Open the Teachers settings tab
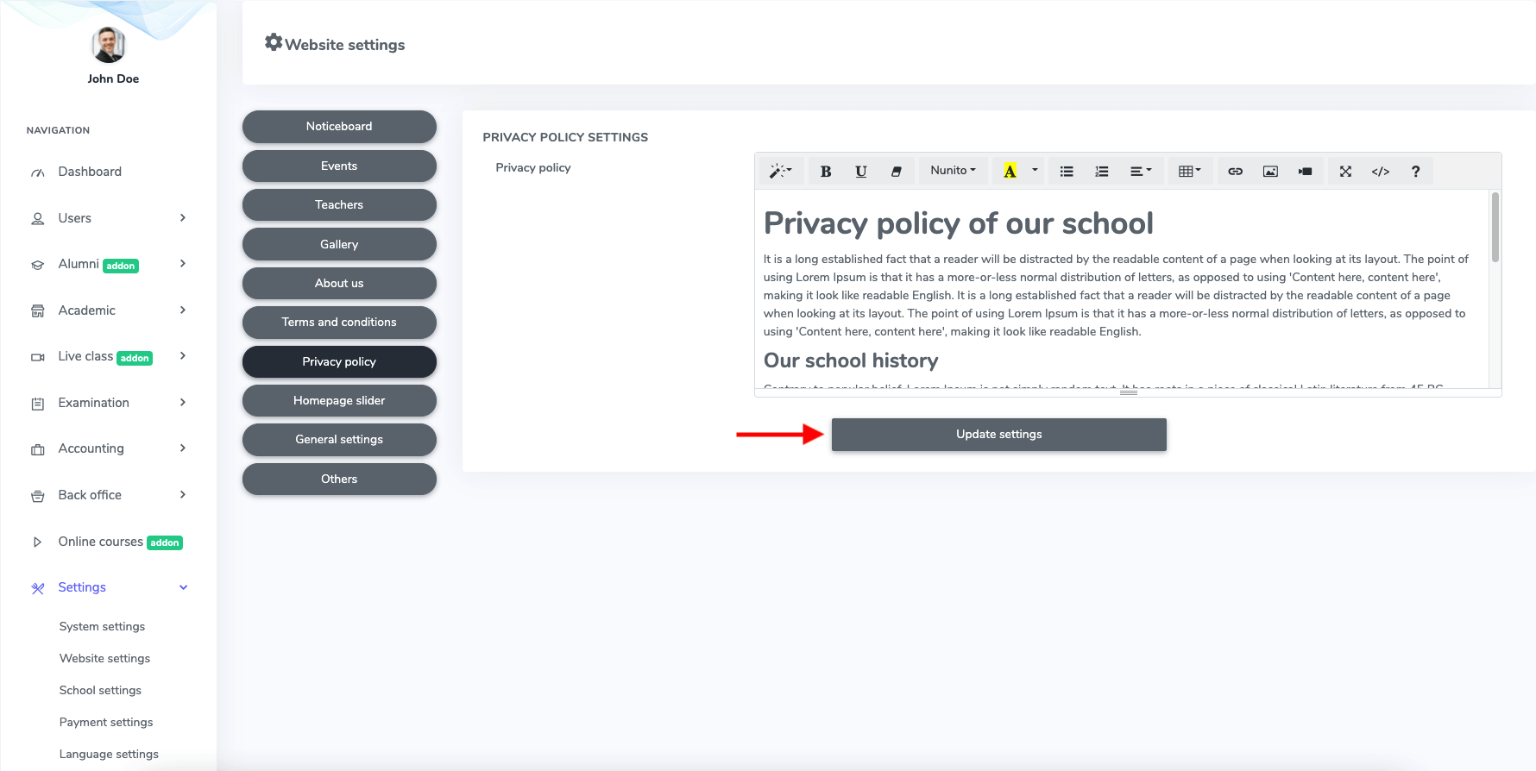Image resolution: width=1536 pixels, height=771 pixels. (339, 205)
